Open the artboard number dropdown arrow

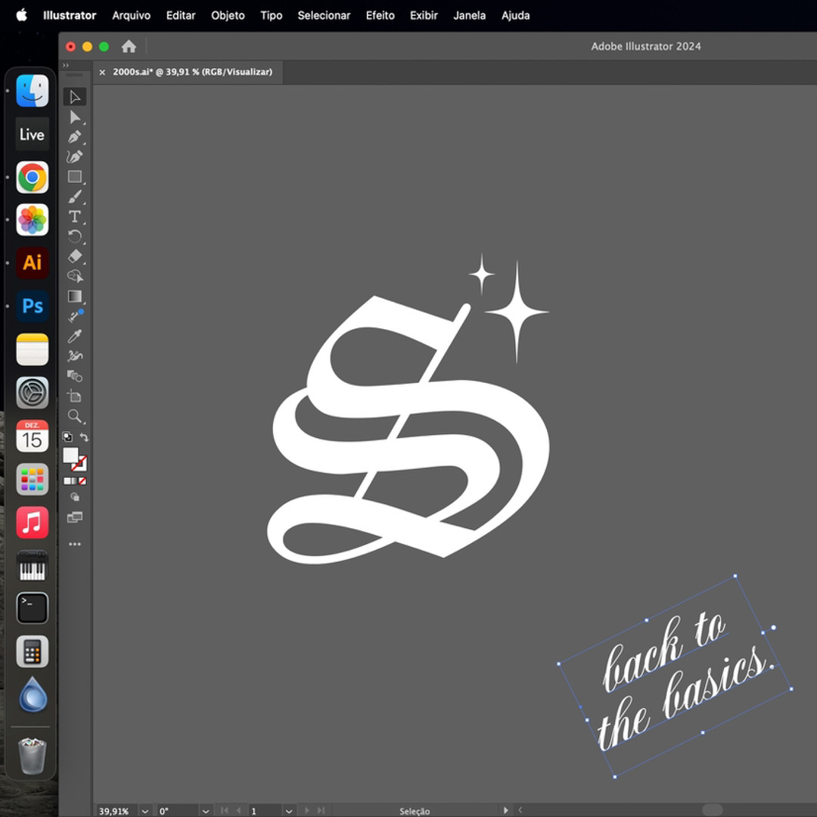pyautogui.click(x=289, y=811)
